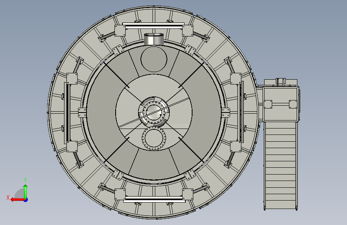Select the right small plate on the box housing

(293, 104)
